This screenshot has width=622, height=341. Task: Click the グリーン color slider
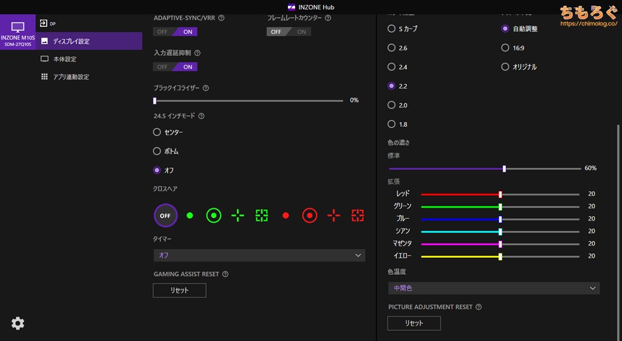pos(501,207)
